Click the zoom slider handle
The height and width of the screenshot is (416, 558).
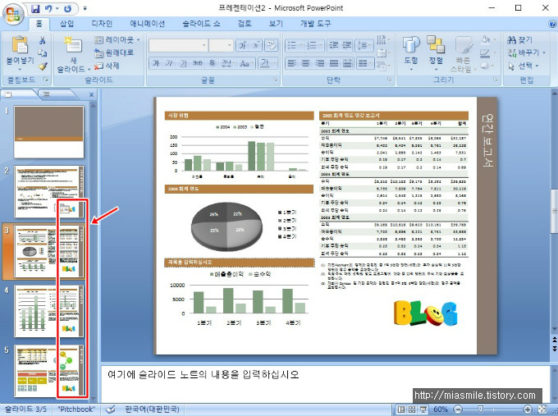[480, 409]
